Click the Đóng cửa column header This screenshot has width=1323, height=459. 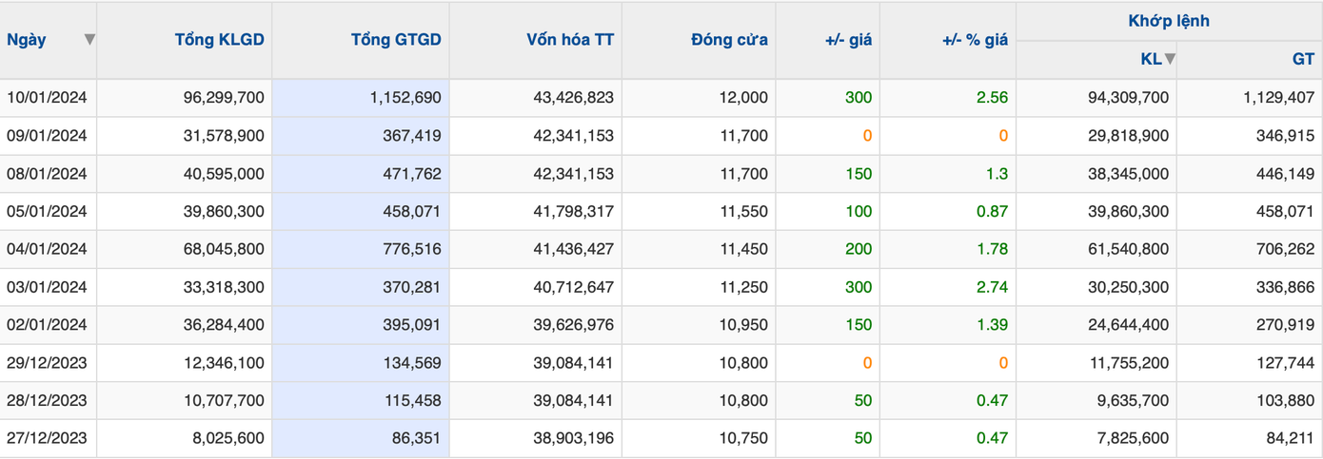coord(729,40)
